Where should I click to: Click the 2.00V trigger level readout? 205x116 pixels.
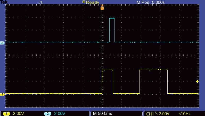pyautogui.click(x=164, y=114)
